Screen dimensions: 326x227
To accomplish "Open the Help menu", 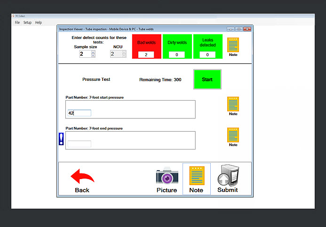I will (39, 23).
